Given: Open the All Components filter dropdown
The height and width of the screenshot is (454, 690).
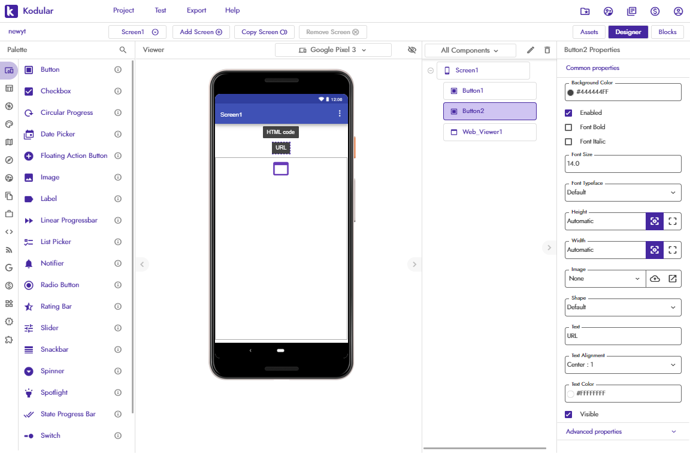Looking at the screenshot, I should (x=470, y=50).
